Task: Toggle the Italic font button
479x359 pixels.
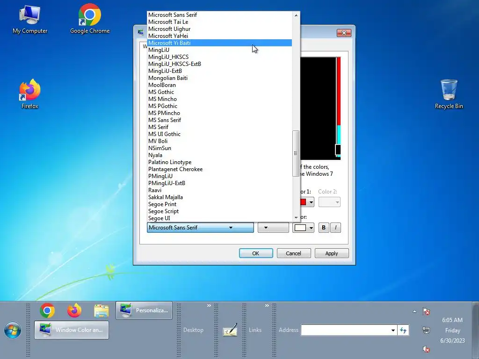Action: [x=335, y=228]
